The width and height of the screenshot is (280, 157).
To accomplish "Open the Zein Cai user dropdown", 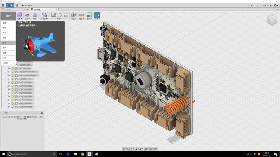I will [x=267, y=6].
